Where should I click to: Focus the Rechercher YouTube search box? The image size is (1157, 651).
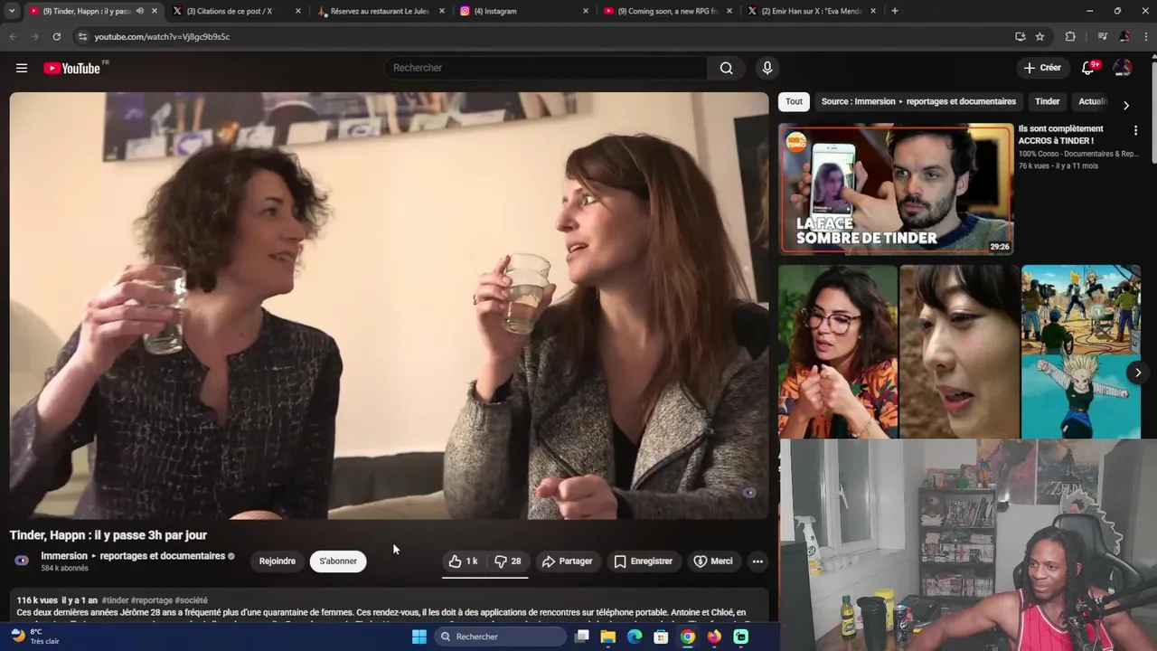547,68
